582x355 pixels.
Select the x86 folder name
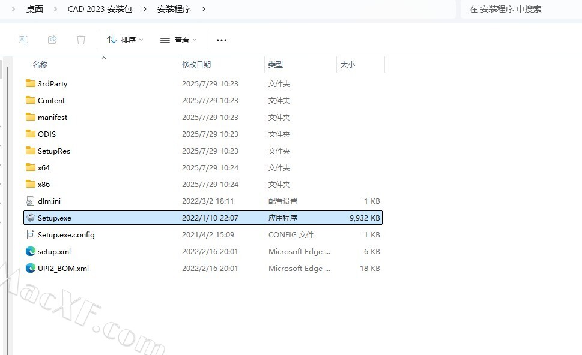click(x=44, y=184)
